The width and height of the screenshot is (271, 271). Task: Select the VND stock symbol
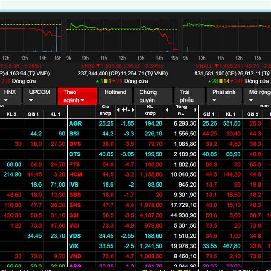(x=75, y=256)
